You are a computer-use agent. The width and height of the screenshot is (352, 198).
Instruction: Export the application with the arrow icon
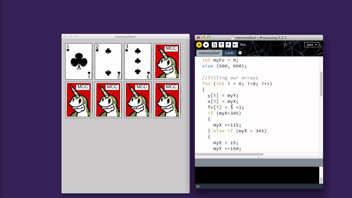(235, 45)
